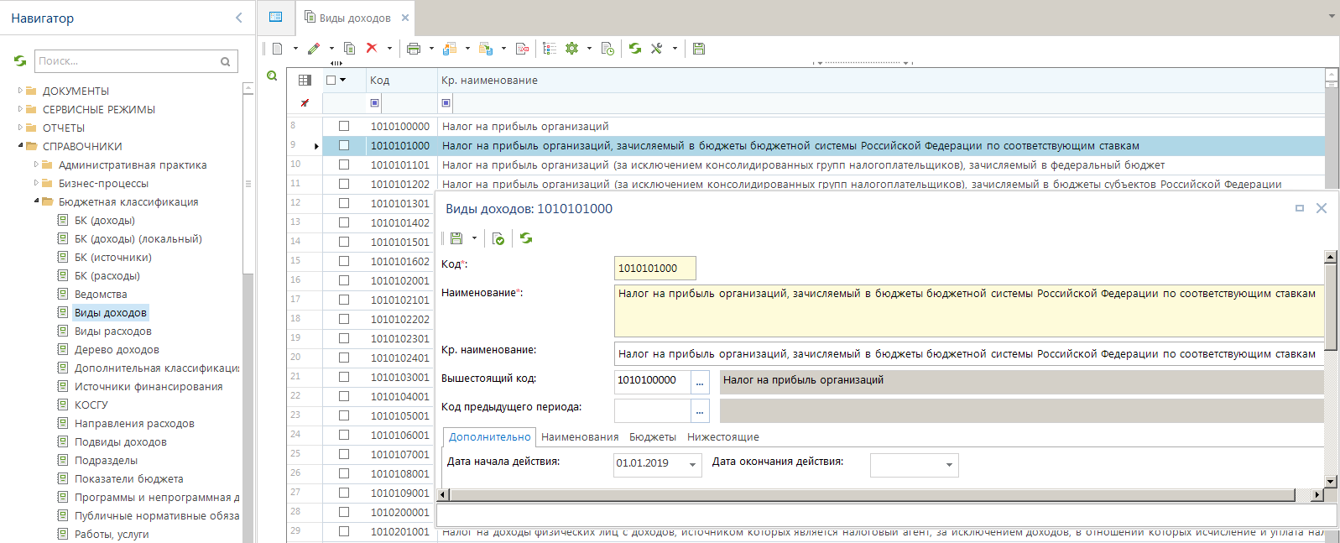Open КОСГУ in the navigator

tap(91, 405)
